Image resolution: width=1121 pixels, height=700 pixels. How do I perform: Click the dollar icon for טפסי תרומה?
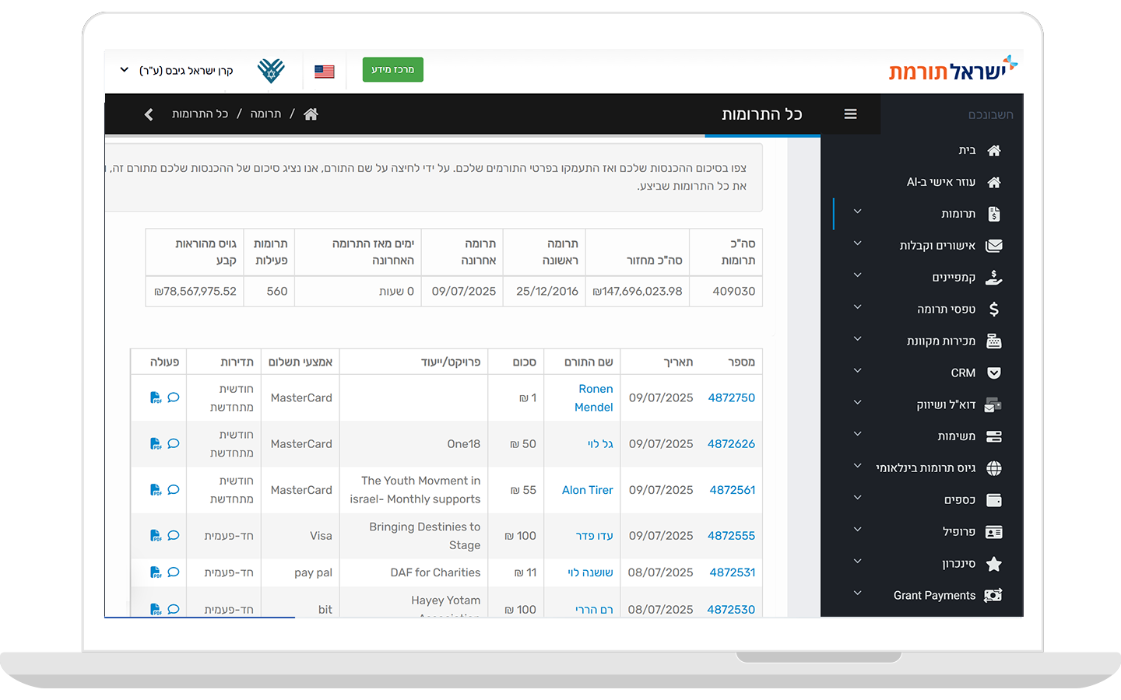(994, 310)
